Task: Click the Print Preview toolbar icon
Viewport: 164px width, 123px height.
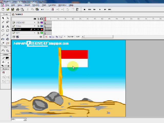Action: coord(22,9)
